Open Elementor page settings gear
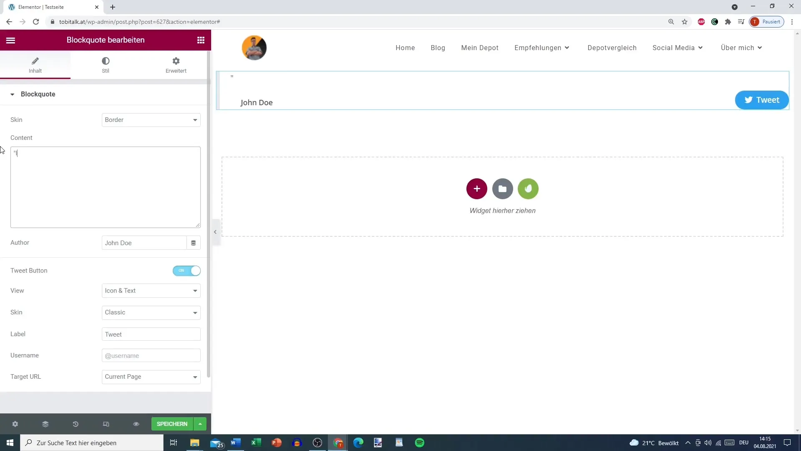The width and height of the screenshot is (801, 451). (x=15, y=424)
